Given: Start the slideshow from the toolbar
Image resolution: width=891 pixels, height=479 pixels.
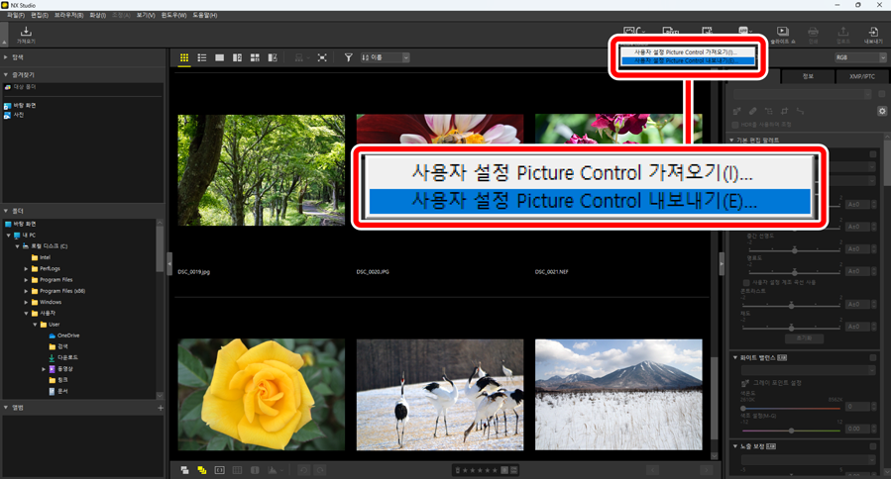Looking at the screenshot, I should point(782,35).
